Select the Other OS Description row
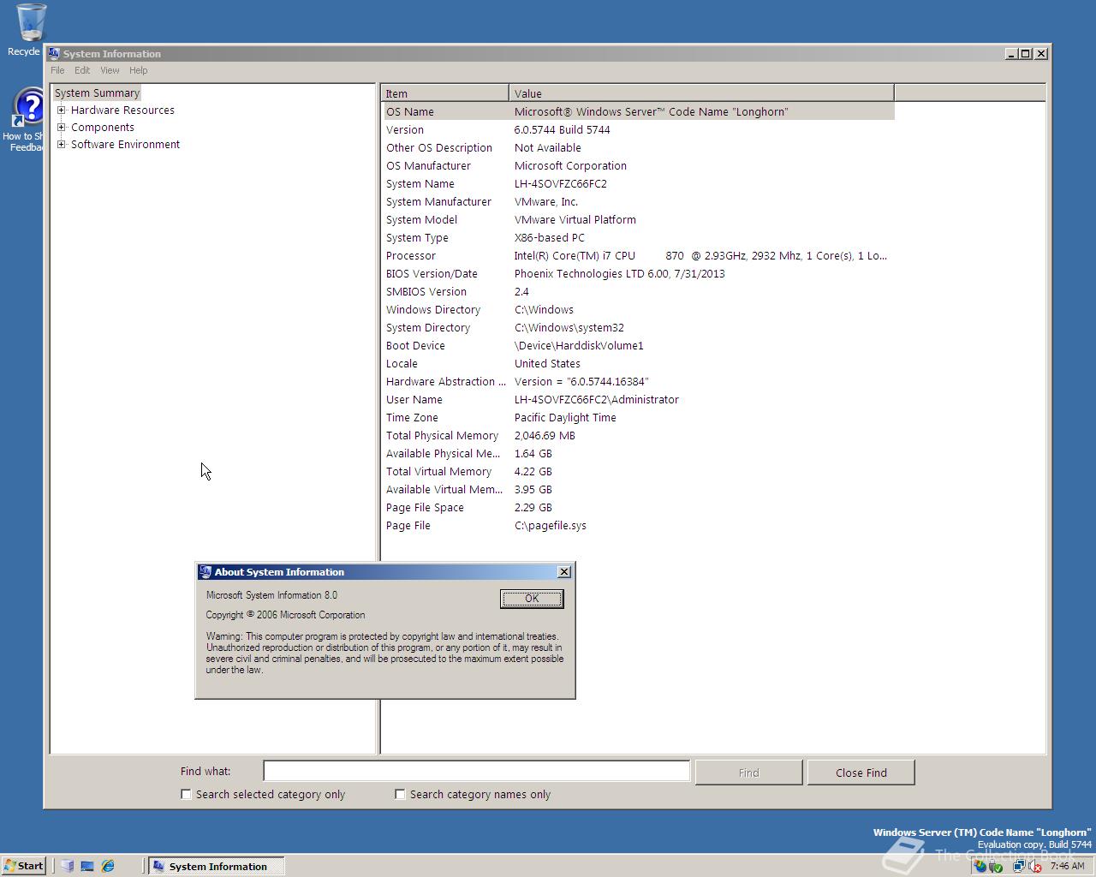 [x=638, y=147]
